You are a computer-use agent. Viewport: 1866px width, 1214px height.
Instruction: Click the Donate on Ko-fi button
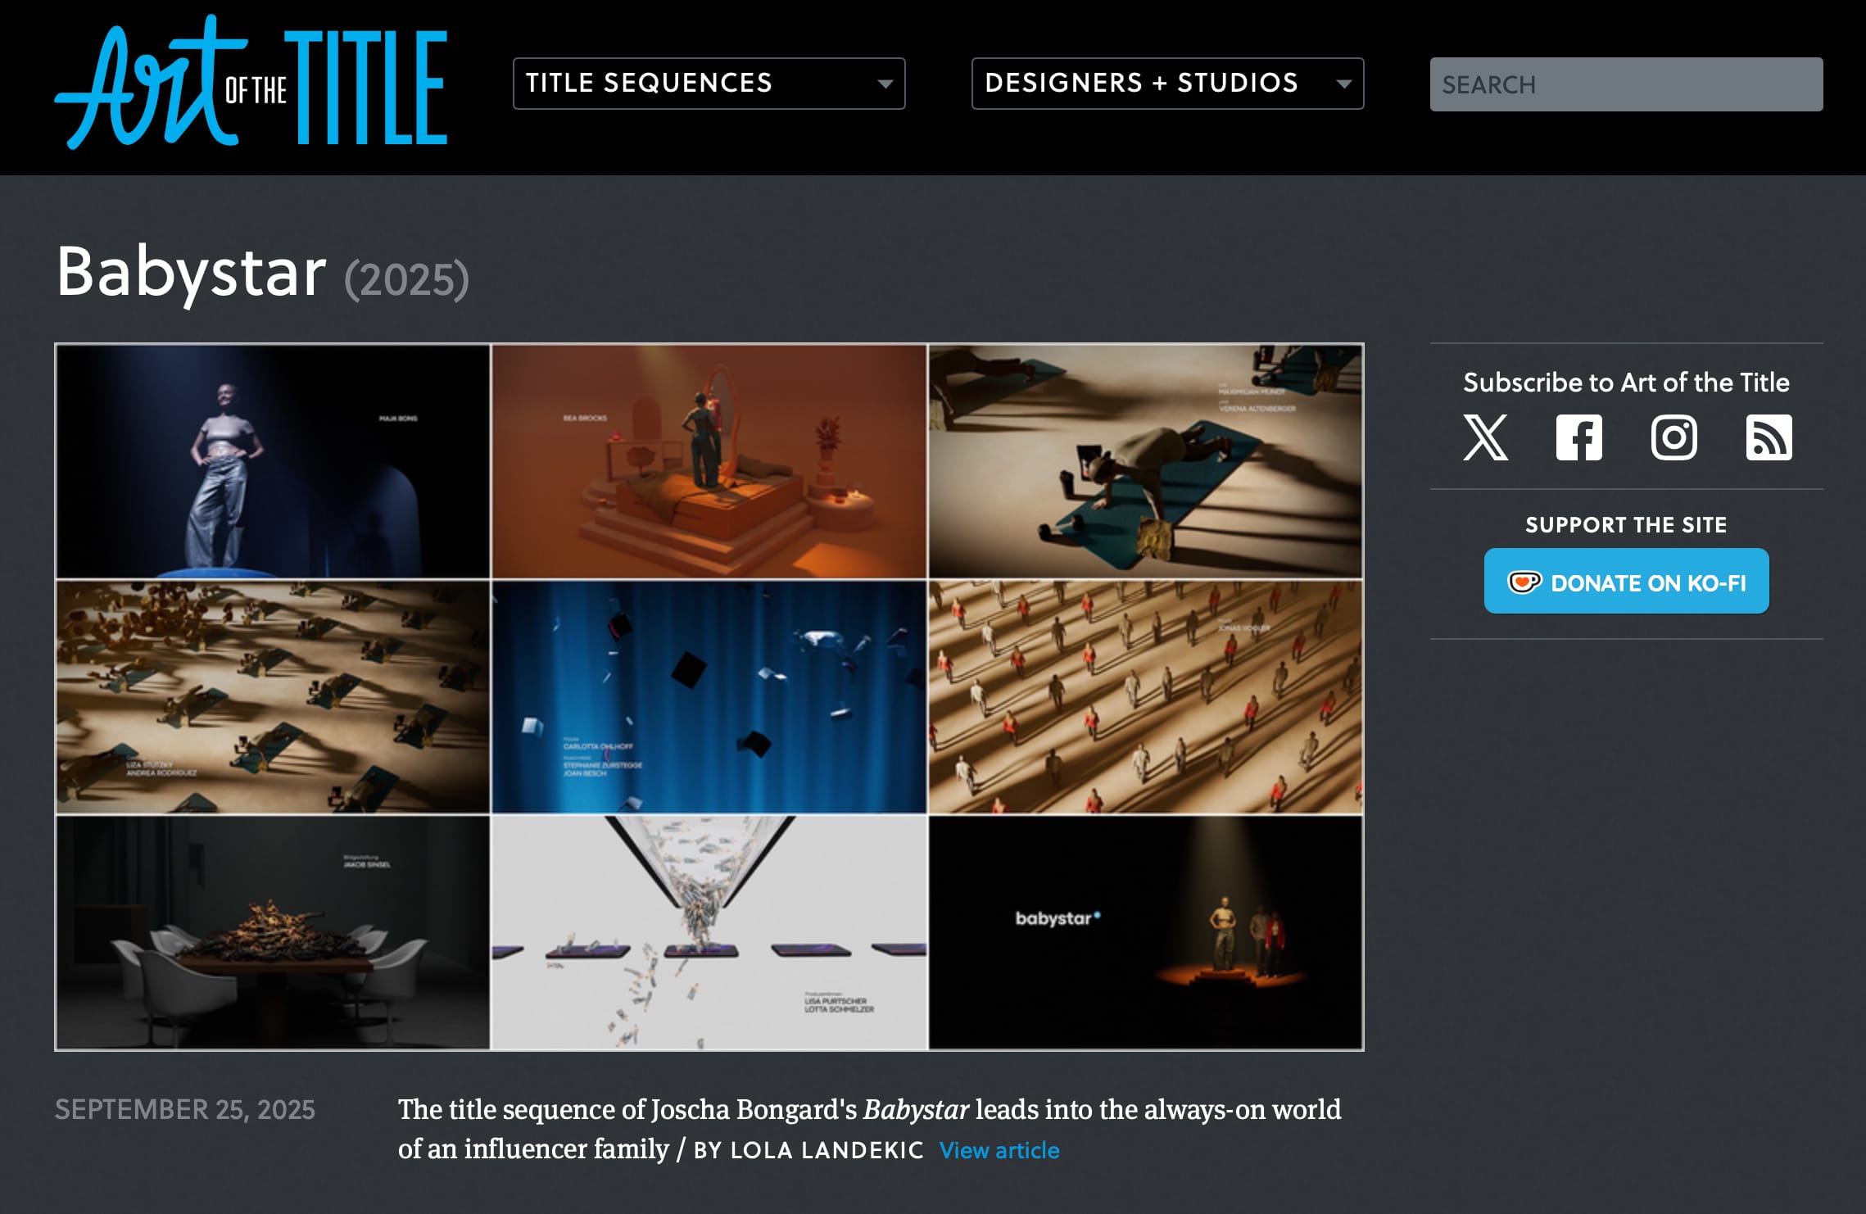[x=1626, y=581]
